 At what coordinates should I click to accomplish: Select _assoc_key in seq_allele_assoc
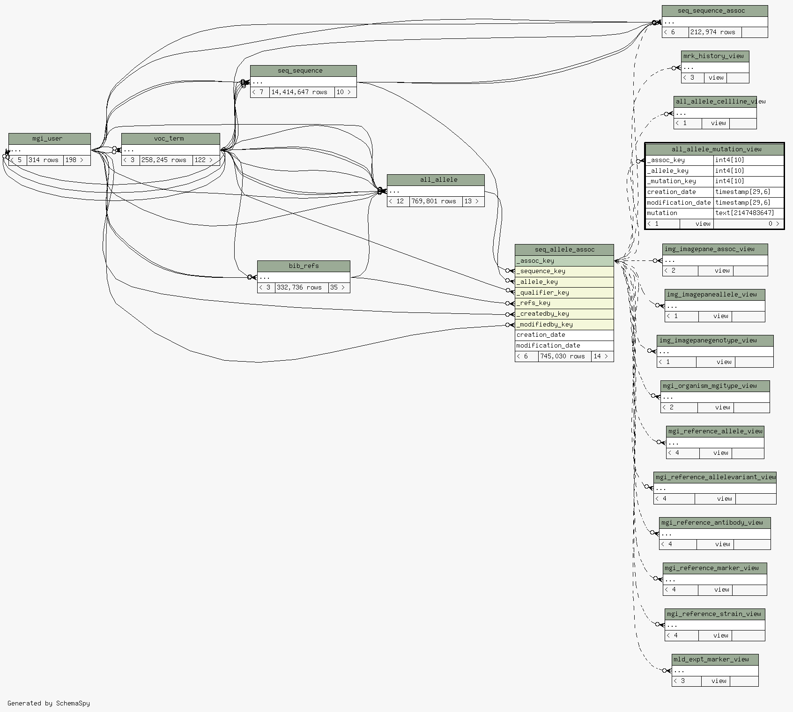click(x=564, y=261)
